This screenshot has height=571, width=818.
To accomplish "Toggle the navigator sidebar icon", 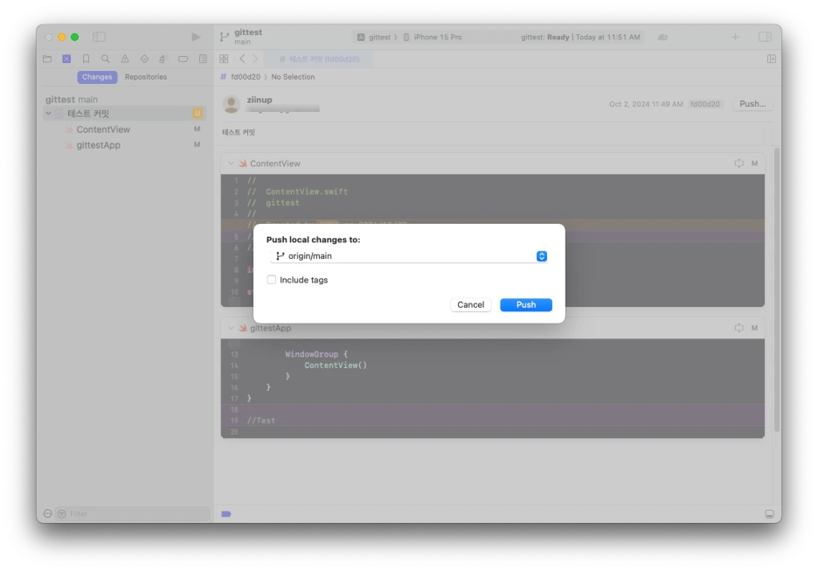I will click(x=99, y=37).
